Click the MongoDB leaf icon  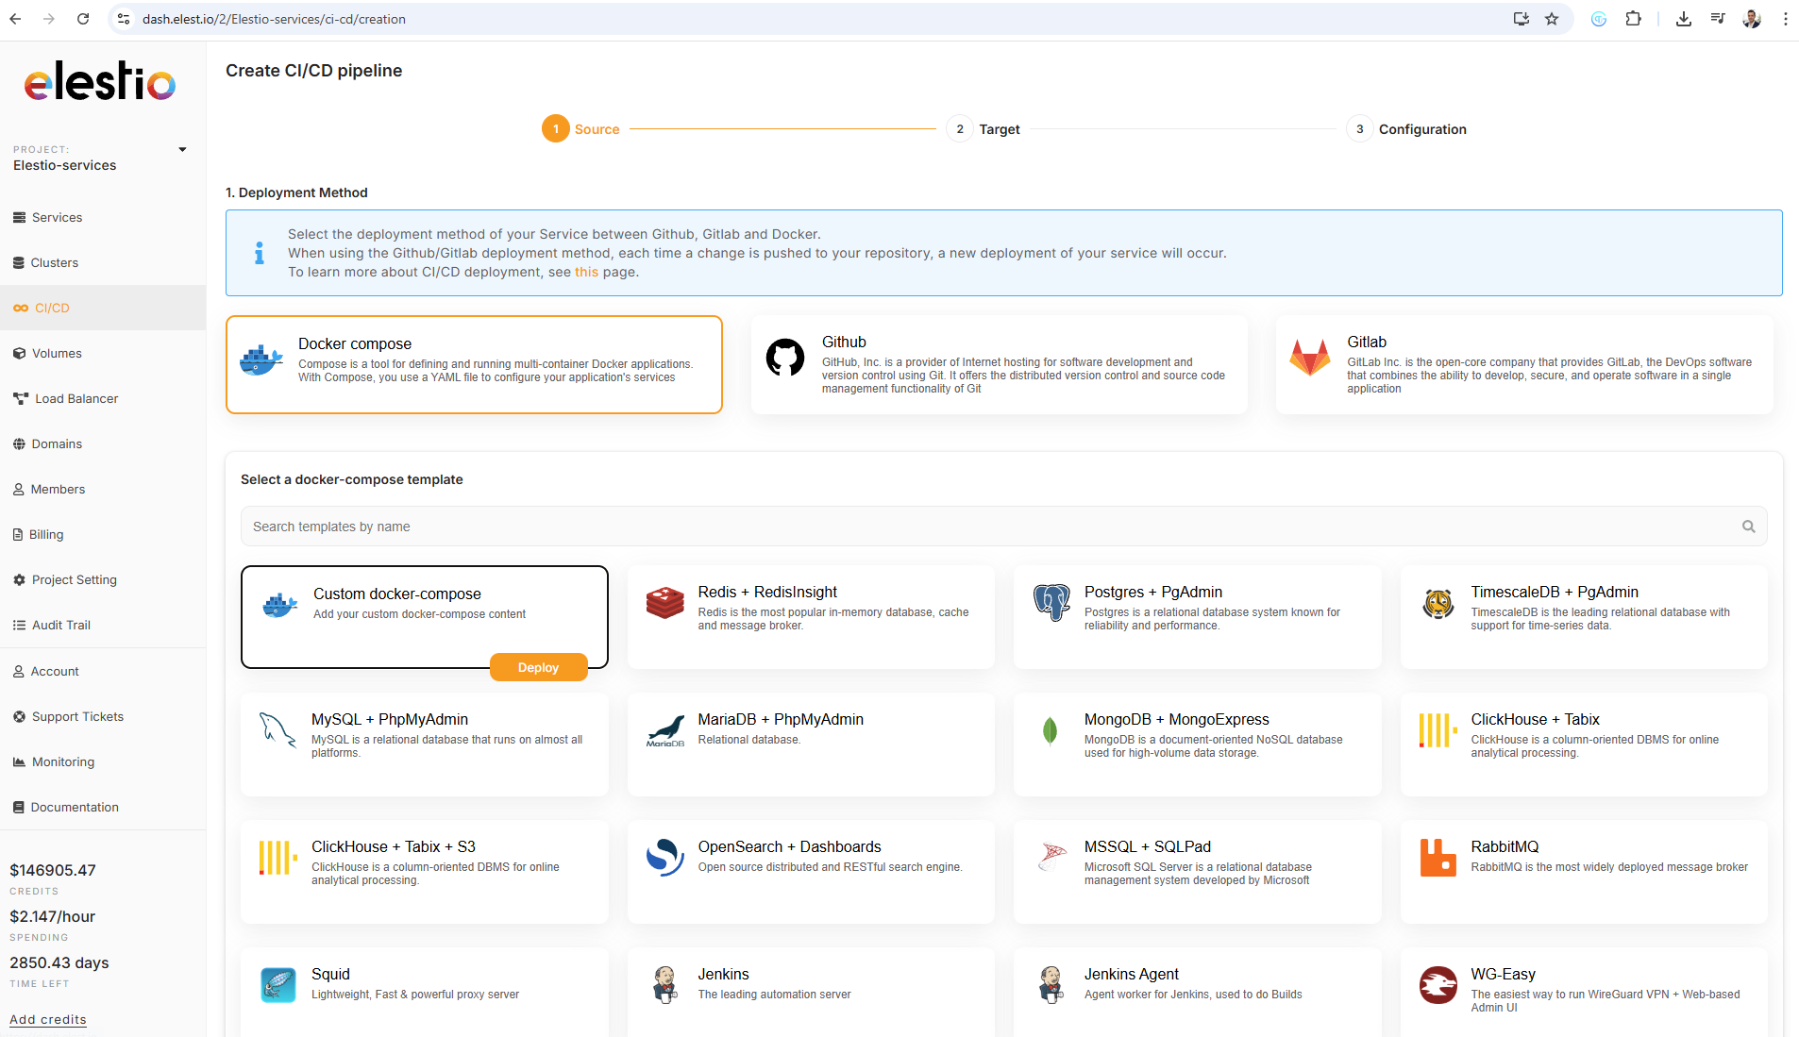tap(1050, 730)
